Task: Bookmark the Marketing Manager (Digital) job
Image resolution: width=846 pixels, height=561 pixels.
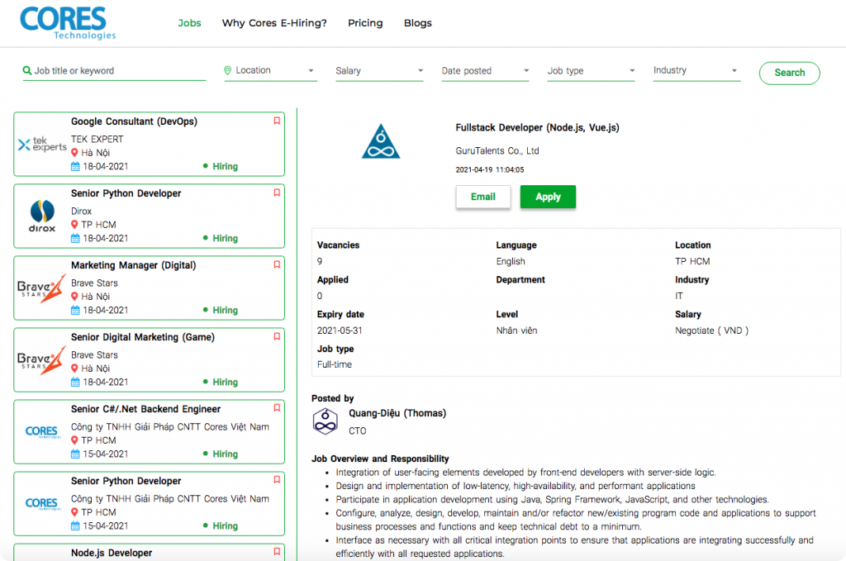Action: pyautogui.click(x=277, y=264)
